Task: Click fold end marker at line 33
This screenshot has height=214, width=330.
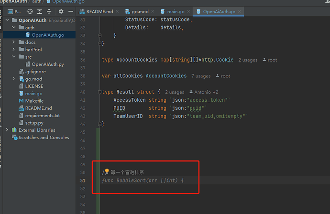Action: point(99,35)
